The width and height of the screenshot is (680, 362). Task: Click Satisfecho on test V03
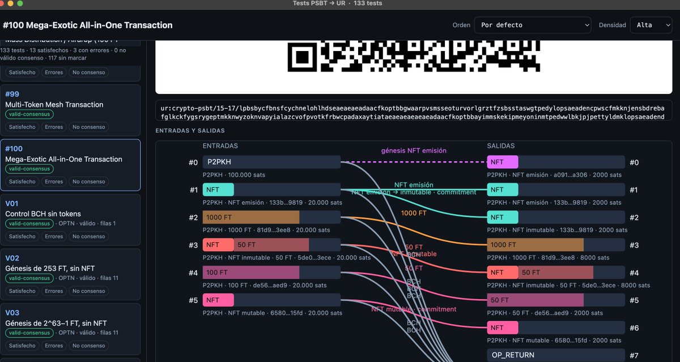(x=22, y=346)
